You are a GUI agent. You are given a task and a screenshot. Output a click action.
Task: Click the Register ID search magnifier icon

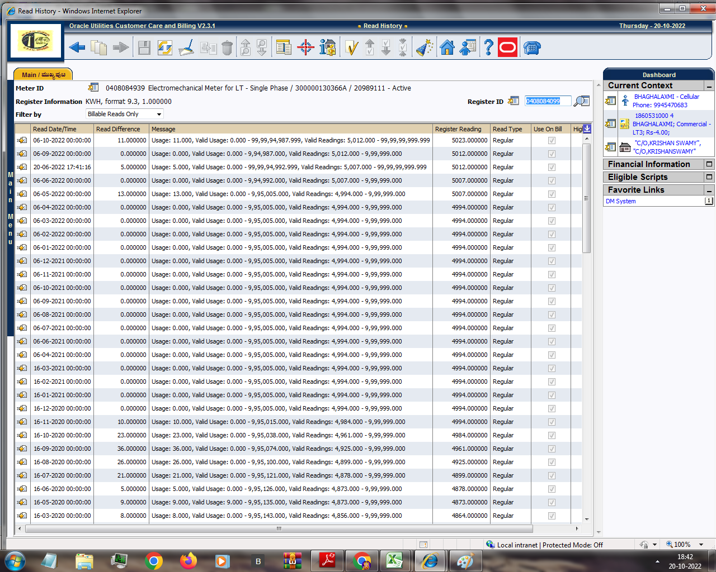[x=582, y=101]
